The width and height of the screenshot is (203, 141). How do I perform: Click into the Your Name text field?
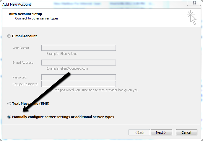[78, 48]
